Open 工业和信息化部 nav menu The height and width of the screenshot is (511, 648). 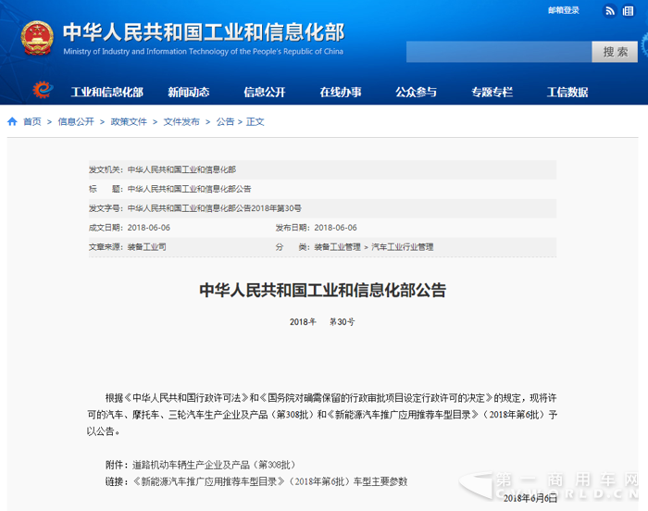(x=107, y=92)
